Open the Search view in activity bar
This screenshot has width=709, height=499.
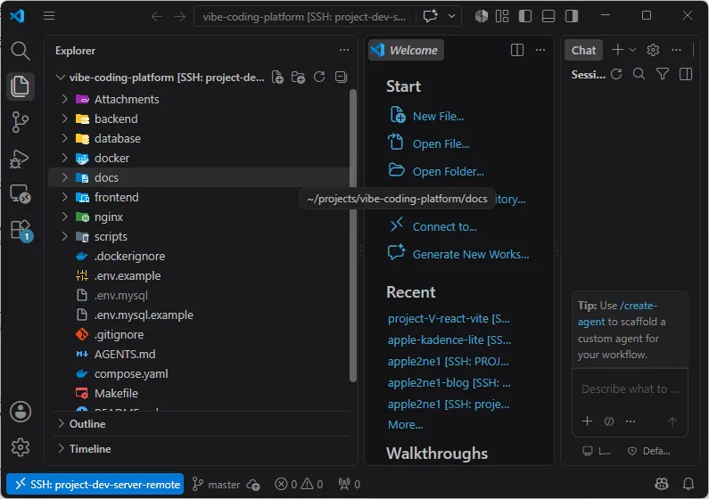(x=20, y=51)
